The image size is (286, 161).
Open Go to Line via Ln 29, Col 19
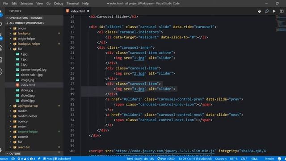tap(195, 159)
